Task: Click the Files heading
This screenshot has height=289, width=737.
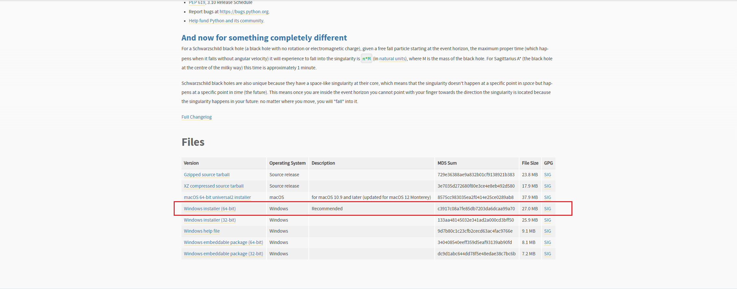Action: [193, 142]
